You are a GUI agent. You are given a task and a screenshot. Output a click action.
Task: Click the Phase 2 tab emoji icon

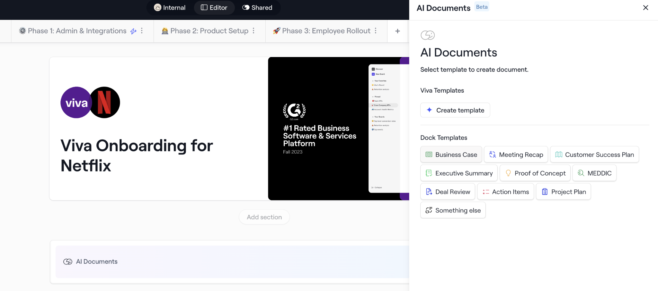(x=165, y=31)
